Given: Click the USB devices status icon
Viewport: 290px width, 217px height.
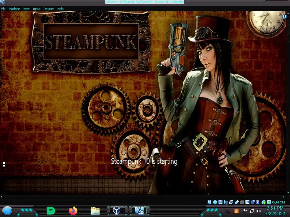Looking at the screenshot, I should [237, 202].
